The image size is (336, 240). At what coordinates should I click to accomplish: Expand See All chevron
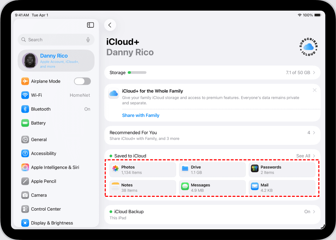314,156
